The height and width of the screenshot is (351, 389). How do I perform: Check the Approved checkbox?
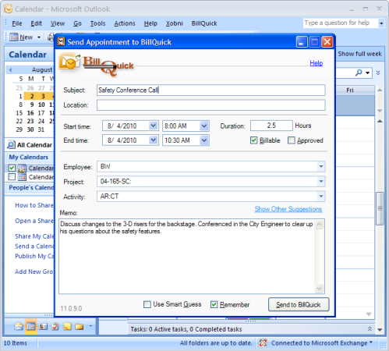coord(292,140)
